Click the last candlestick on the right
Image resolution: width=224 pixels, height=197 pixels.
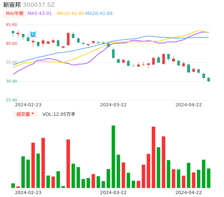coord(209,80)
